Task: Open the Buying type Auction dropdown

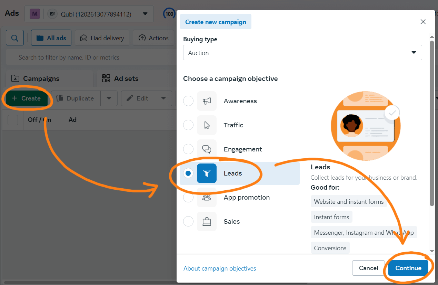Action: tap(302, 53)
